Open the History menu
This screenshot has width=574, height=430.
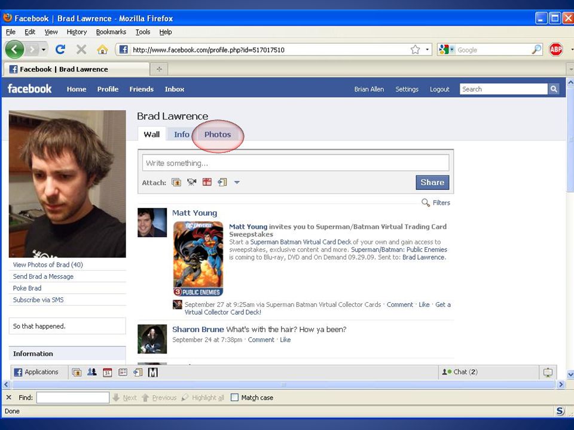coord(77,32)
